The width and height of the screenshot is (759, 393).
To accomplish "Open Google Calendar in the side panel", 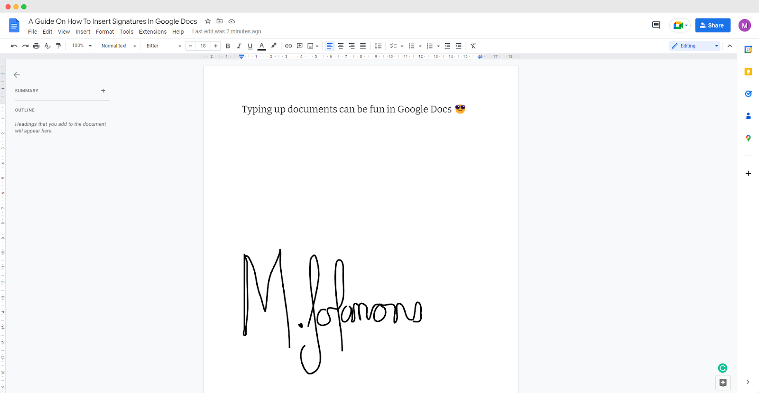I will 748,49.
